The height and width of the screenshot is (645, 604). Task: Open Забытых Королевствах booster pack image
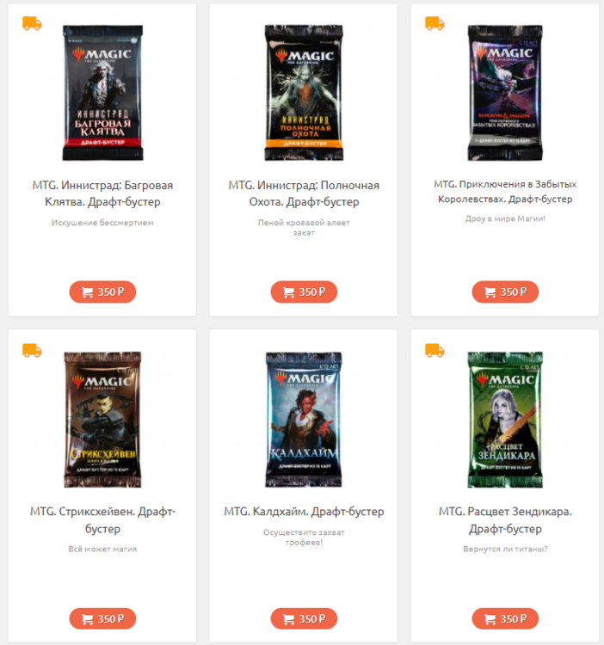pyautogui.click(x=505, y=93)
